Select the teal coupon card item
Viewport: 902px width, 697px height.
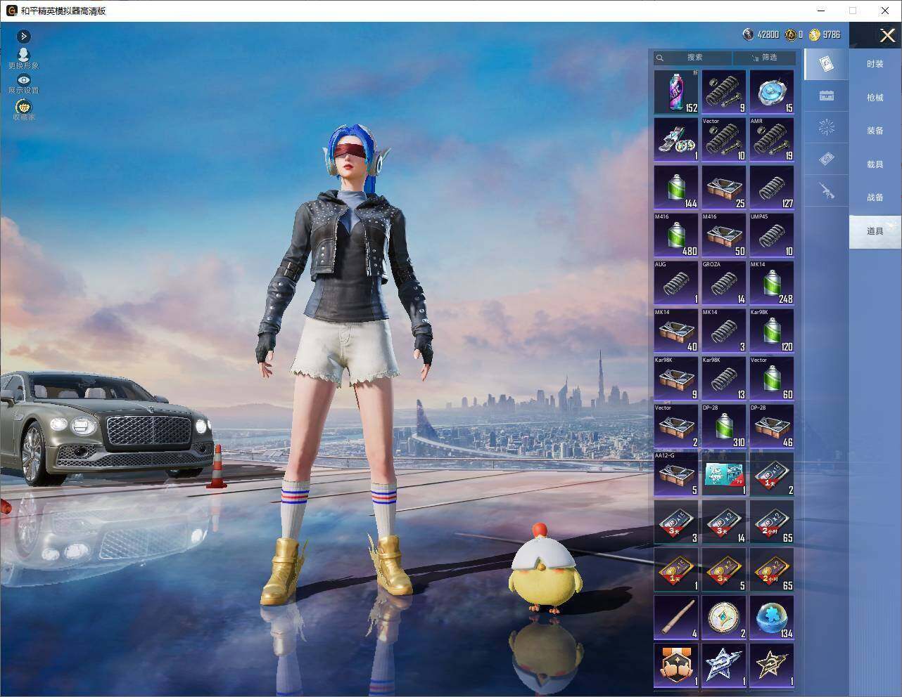tap(724, 474)
